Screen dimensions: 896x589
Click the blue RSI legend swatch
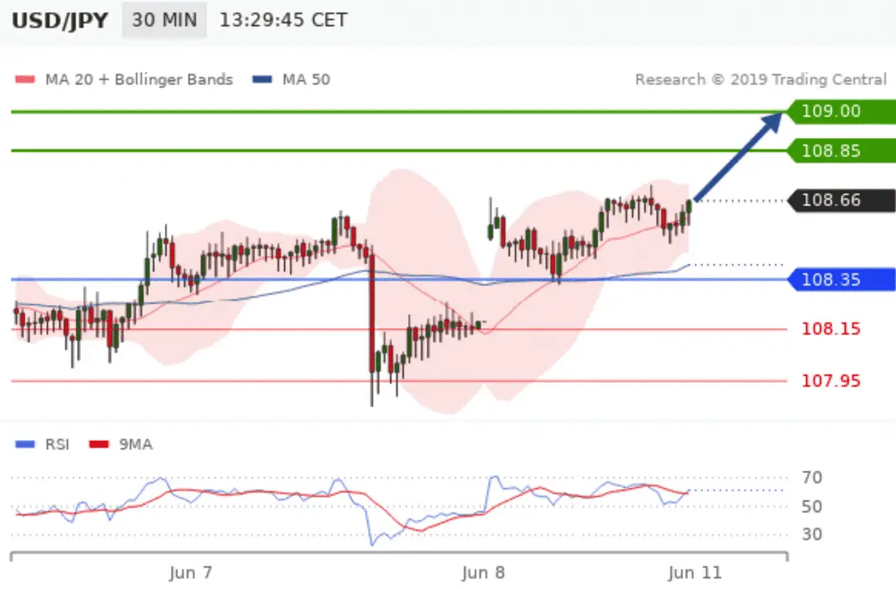(25, 444)
